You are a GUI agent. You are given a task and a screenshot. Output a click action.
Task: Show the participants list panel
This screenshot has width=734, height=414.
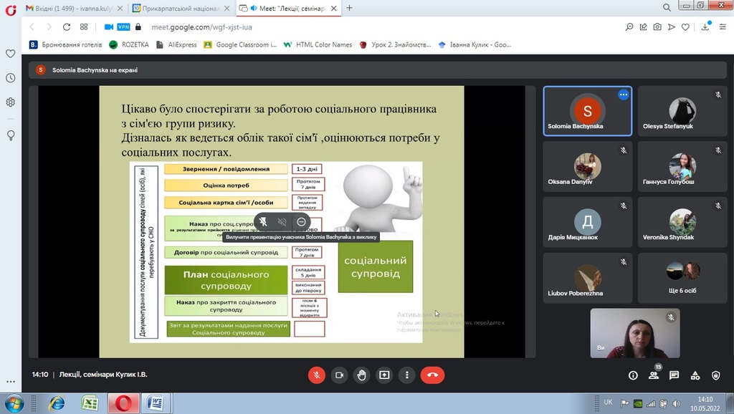(x=653, y=375)
